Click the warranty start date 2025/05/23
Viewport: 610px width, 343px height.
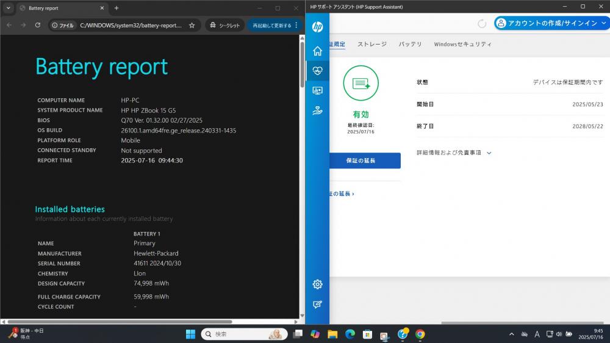coord(587,104)
